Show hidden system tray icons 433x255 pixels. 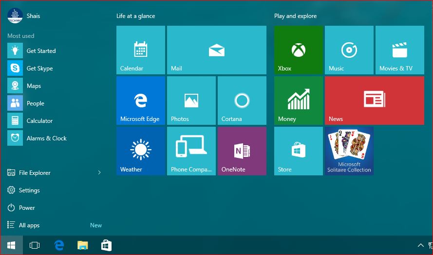[x=420, y=245]
